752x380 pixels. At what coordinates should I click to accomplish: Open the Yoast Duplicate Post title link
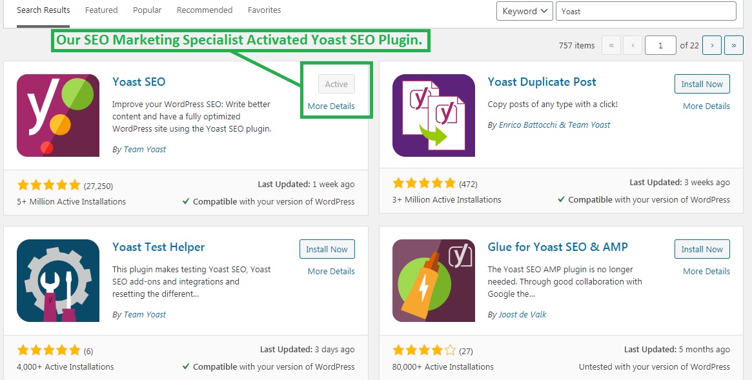542,82
